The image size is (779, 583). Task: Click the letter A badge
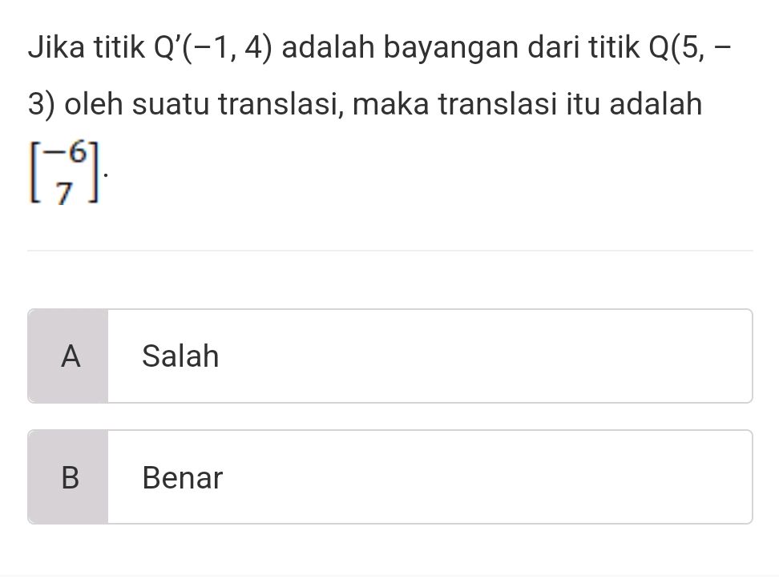[70, 356]
